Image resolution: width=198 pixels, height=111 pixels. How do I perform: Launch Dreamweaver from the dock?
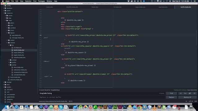pyautogui.click(x=115, y=107)
